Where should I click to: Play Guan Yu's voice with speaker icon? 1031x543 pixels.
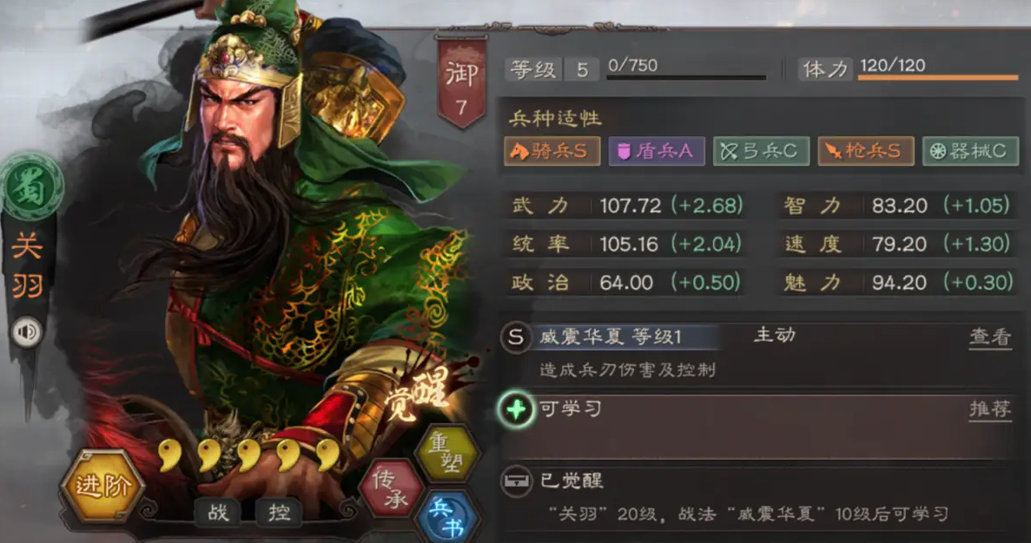click(27, 331)
